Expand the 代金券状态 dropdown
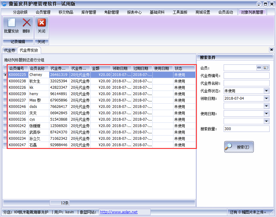Screen dimensions: 276x217 point(266,91)
